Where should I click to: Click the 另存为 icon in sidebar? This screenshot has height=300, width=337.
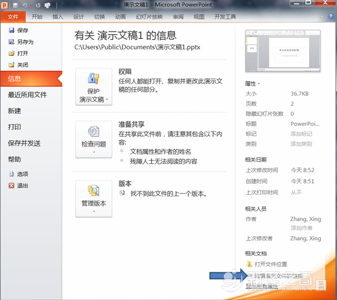click(x=12, y=42)
